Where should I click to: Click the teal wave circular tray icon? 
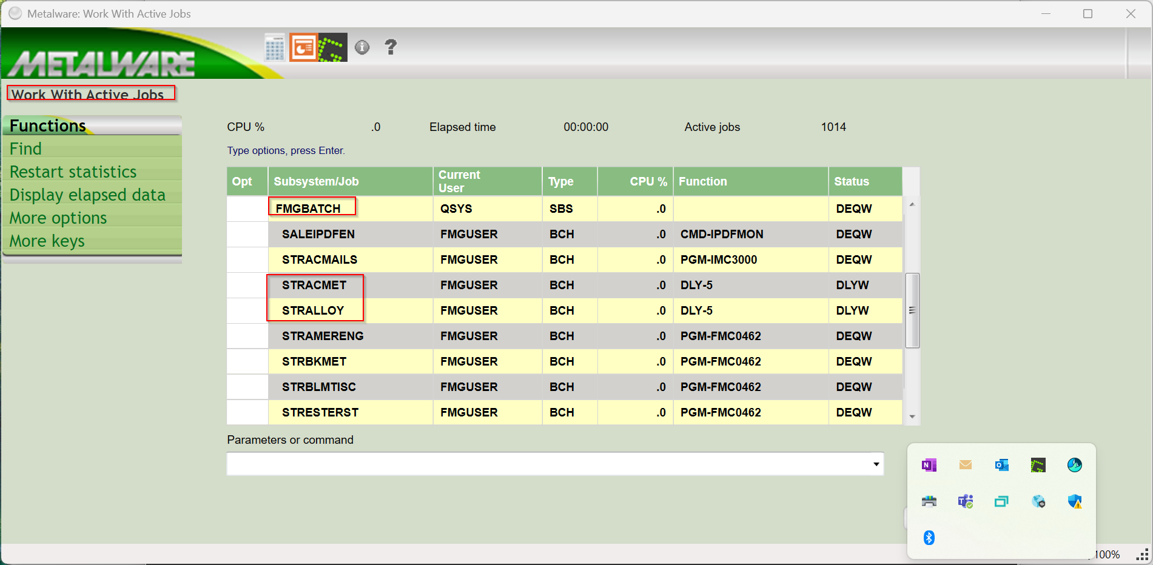click(1074, 465)
